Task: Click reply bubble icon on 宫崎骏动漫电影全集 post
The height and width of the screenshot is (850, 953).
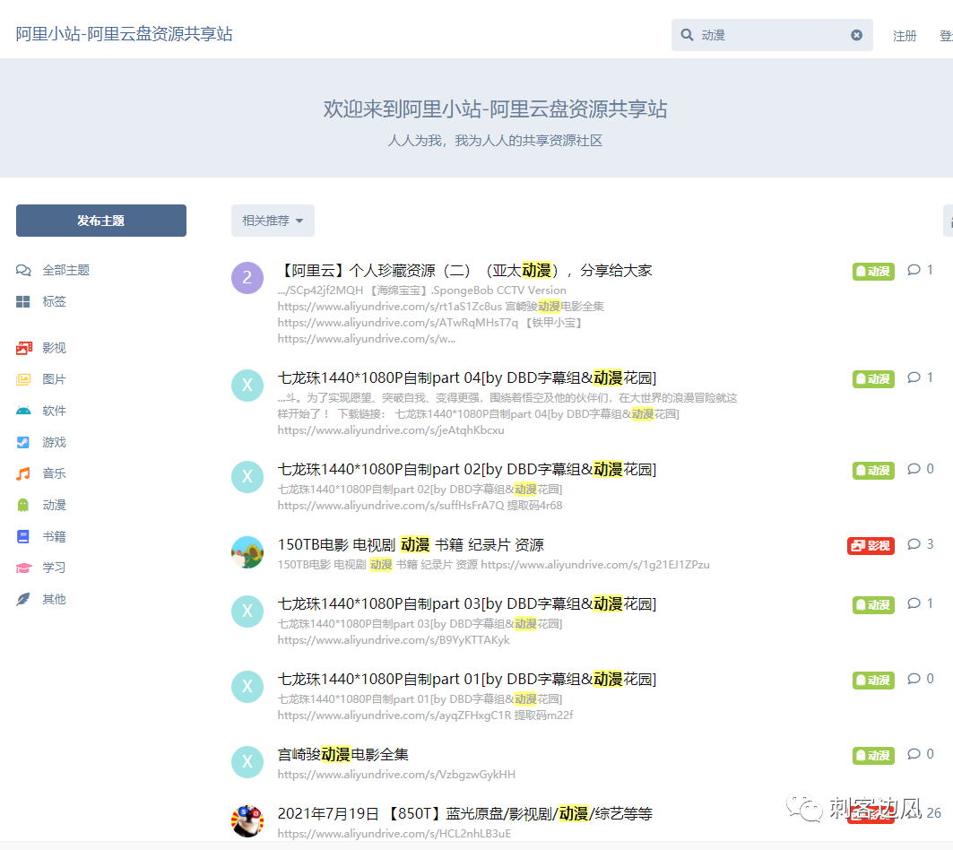Action: coord(914,754)
